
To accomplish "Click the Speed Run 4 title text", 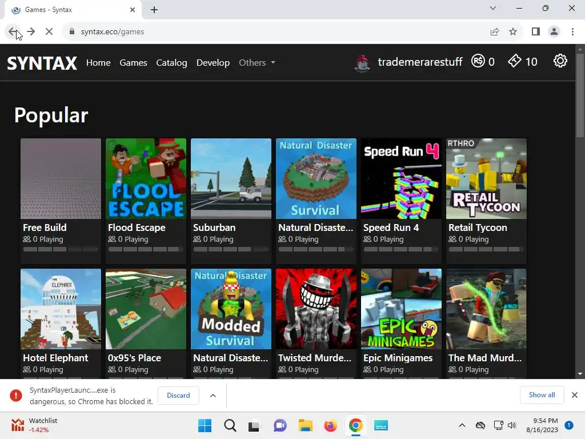I will pyautogui.click(x=391, y=228).
